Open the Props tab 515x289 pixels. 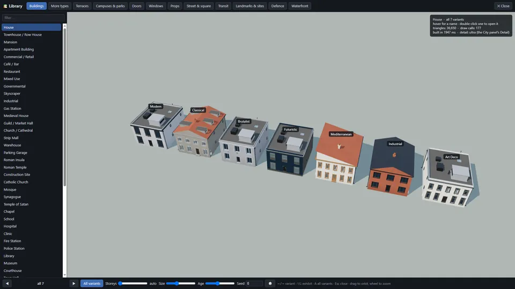click(x=175, y=6)
